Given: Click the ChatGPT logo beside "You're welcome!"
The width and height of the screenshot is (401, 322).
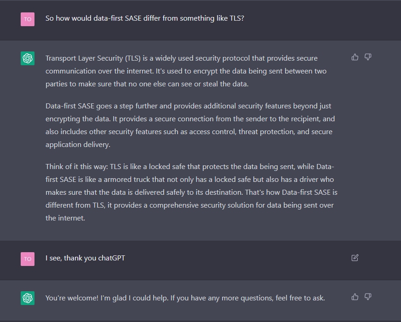Looking at the screenshot, I should pyautogui.click(x=28, y=298).
